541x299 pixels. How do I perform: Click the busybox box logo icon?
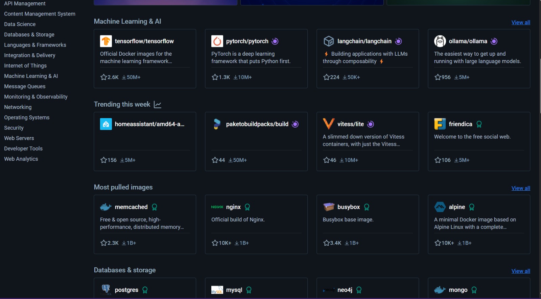click(329, 207)
